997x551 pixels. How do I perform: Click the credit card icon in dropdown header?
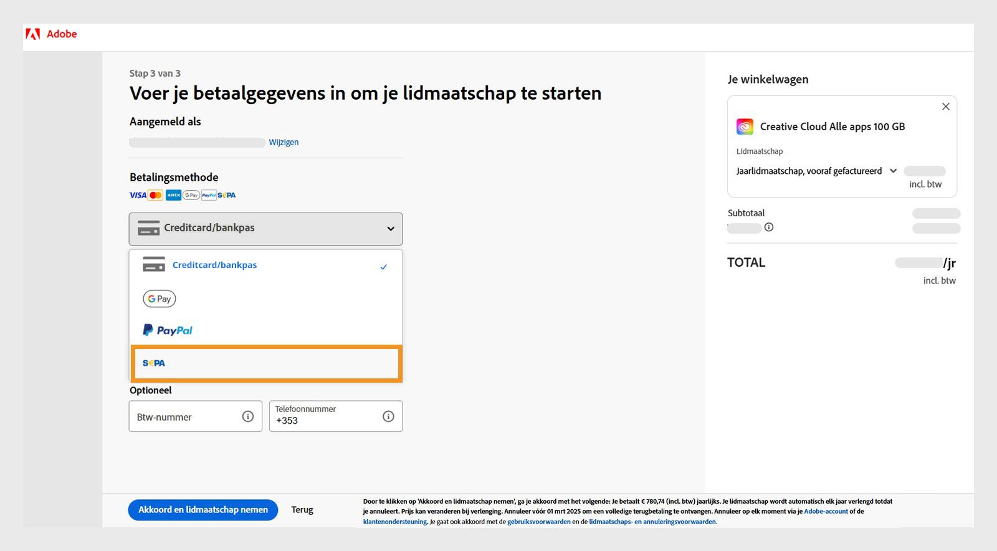pos(148,228)
